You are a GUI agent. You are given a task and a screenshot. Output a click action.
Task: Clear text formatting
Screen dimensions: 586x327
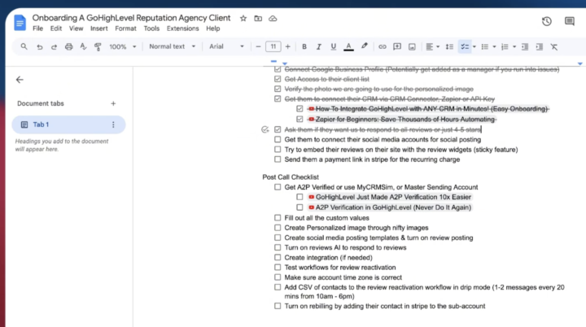[x=554, y=46]
